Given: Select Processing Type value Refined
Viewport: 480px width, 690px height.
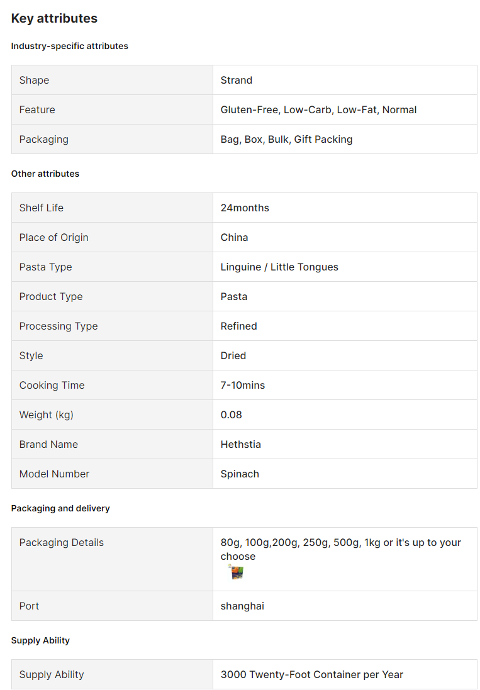Looking at the screenshot, I should pos(238,326).
